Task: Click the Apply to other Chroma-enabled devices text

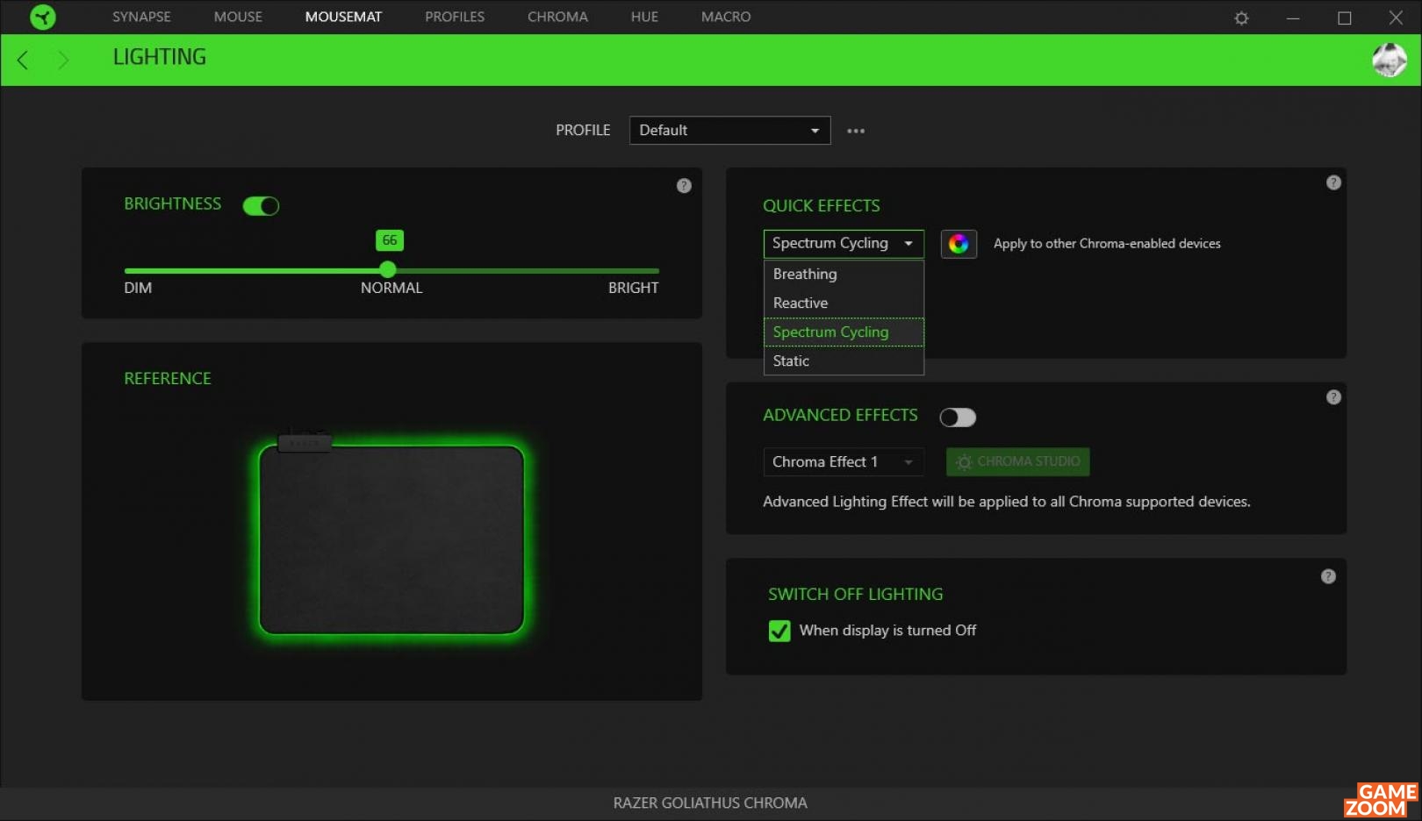Action: [x=1107, y=244]
